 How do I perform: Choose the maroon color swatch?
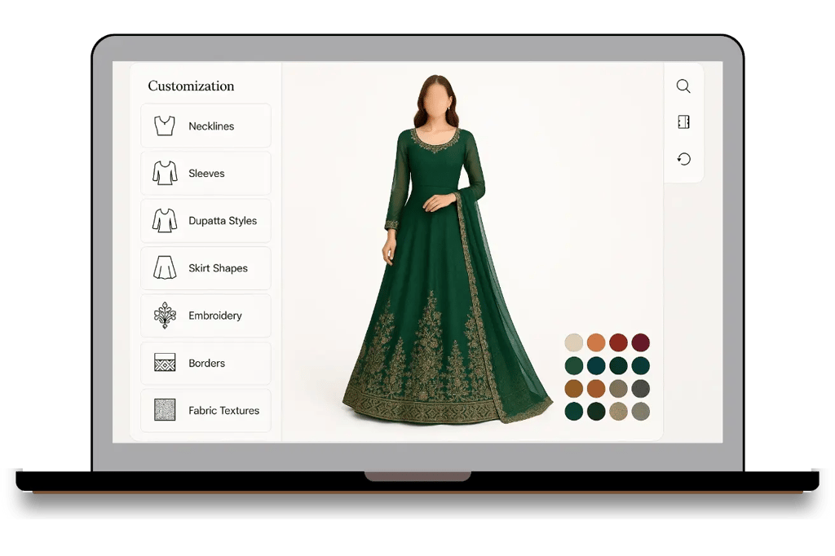[642, 342]
